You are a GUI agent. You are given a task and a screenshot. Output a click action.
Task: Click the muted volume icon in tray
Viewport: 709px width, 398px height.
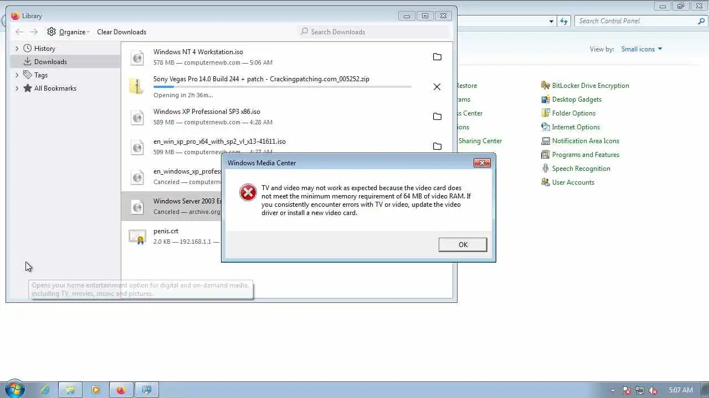click(x=653, y=390)
